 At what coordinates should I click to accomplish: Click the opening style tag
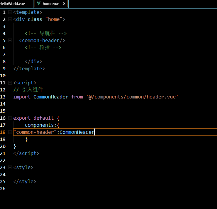click(x=23, y=167)
